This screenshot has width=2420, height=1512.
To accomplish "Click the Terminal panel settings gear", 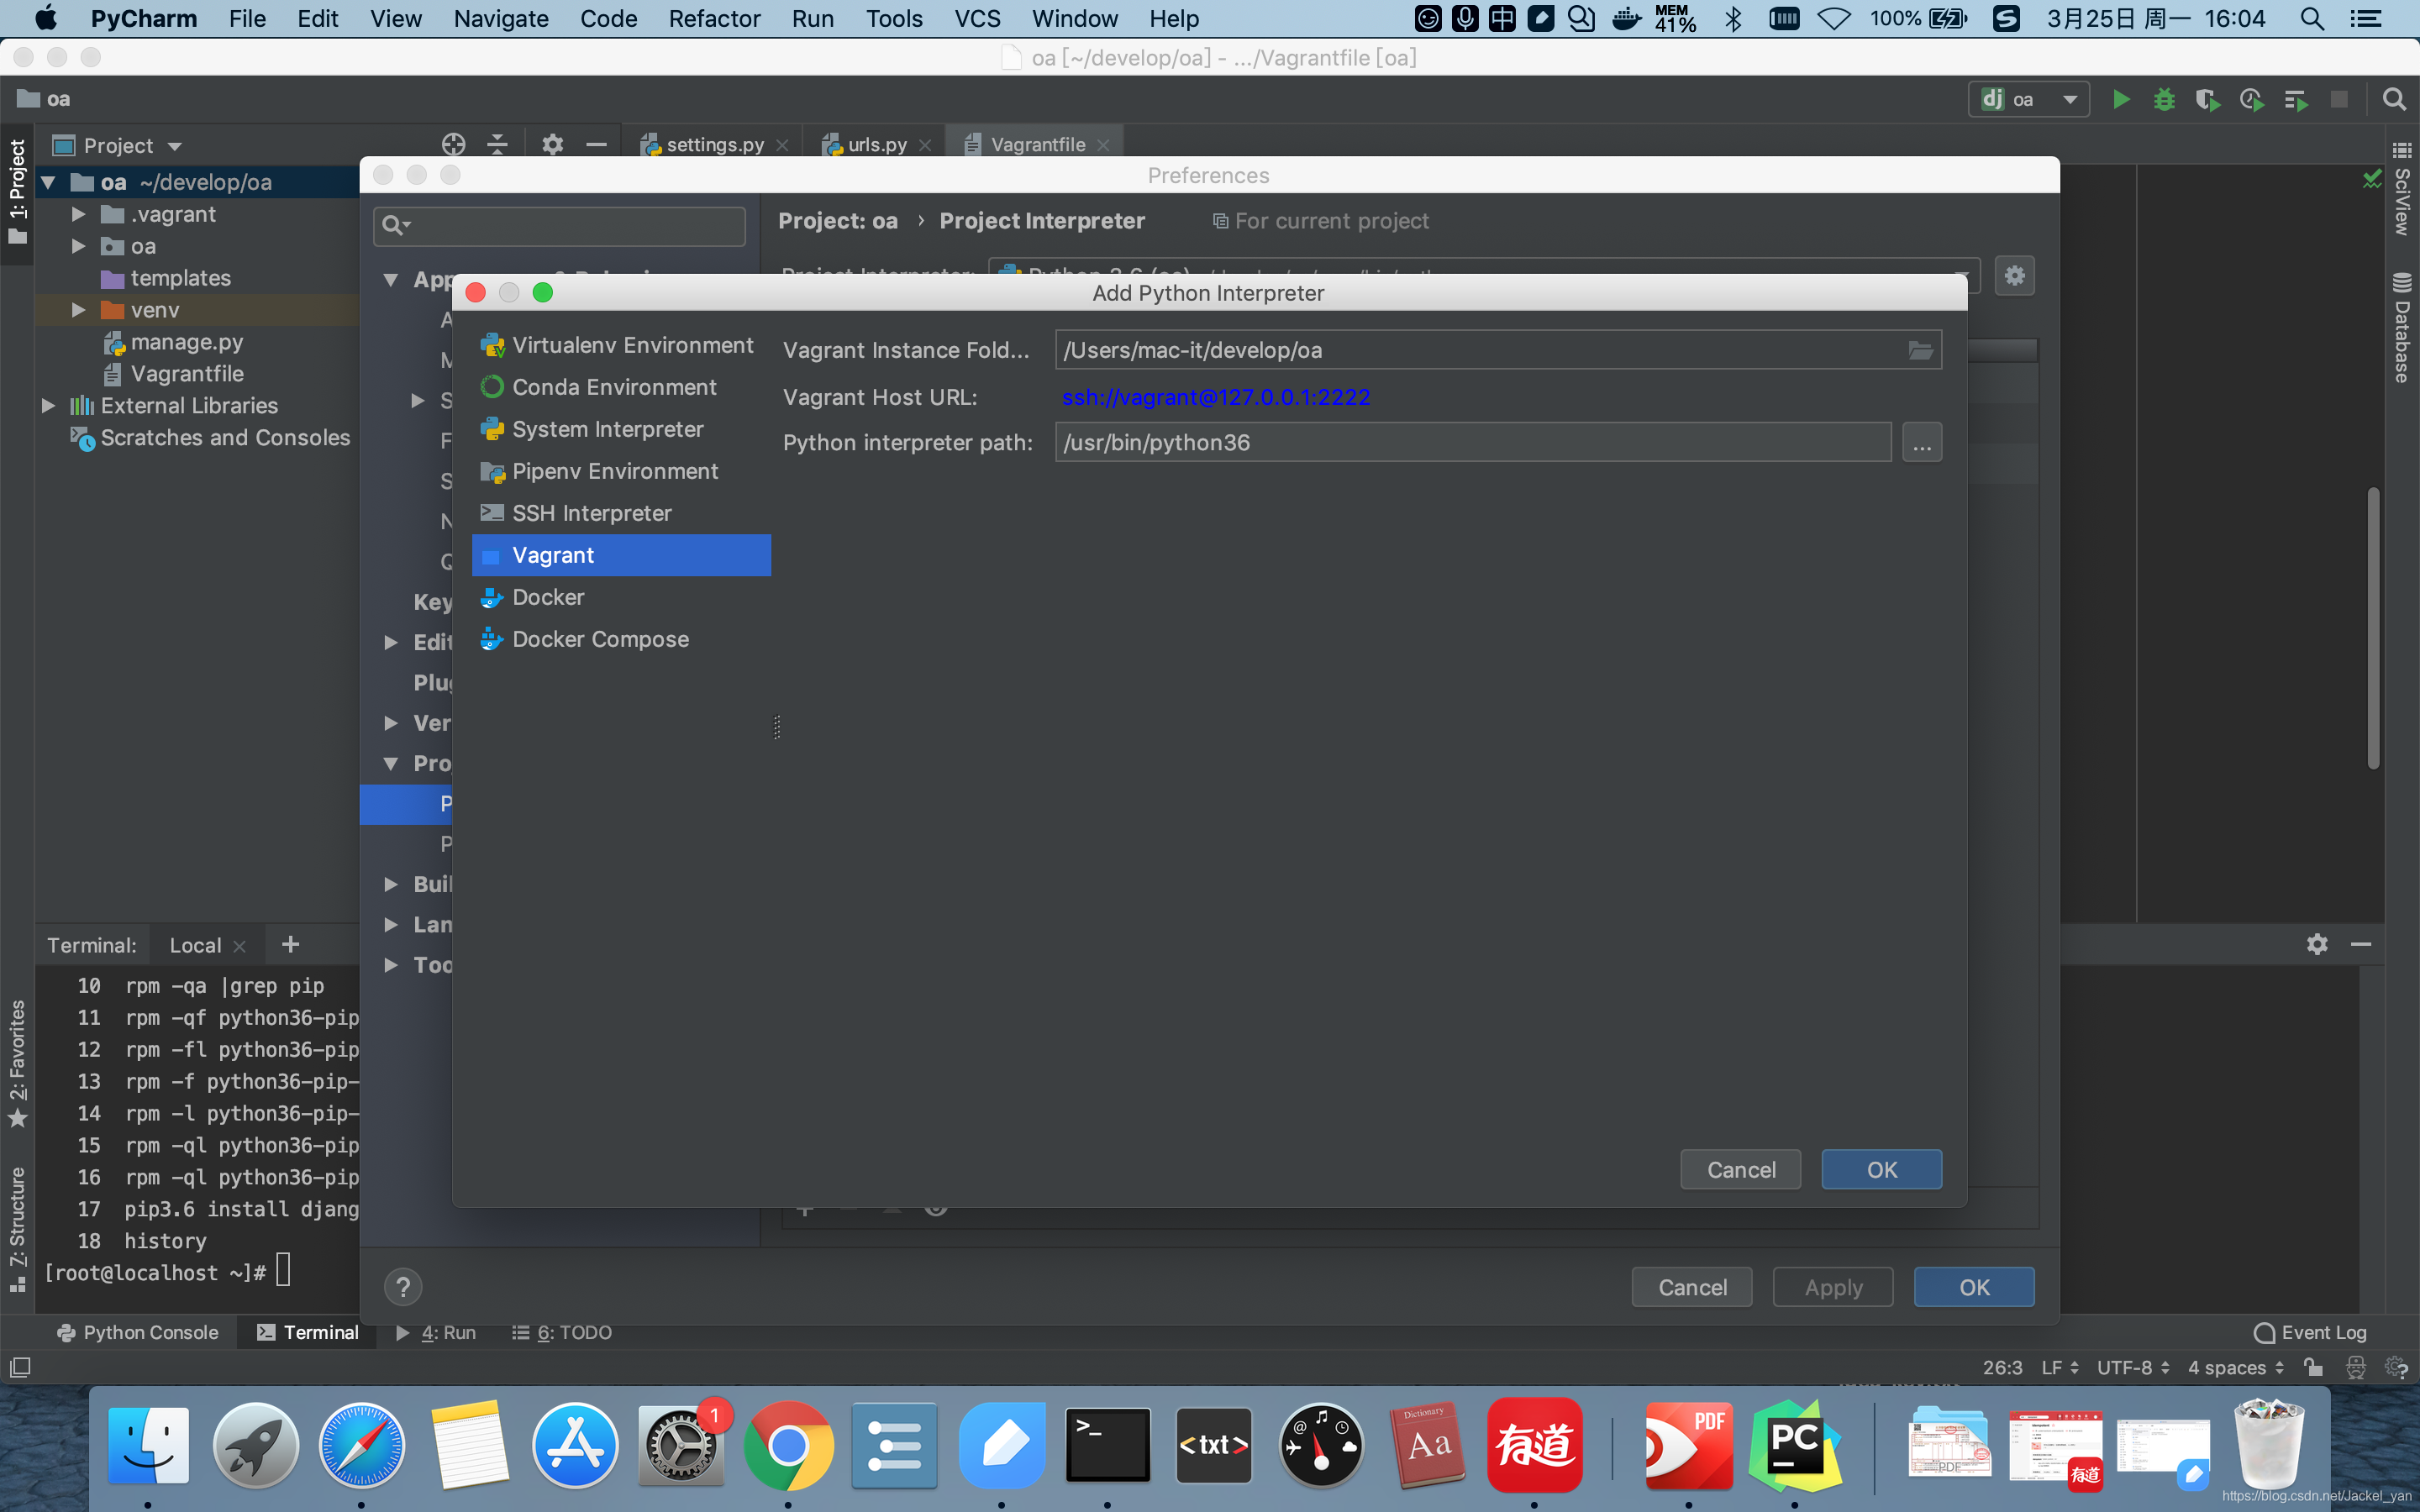I will tap(2316, 944).
